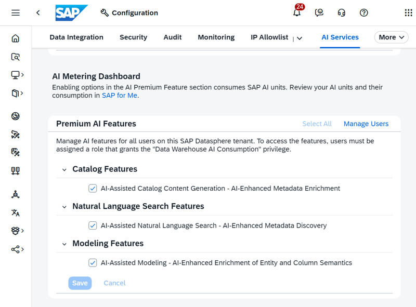This screenshot has width=416, height=307.
Task: Go to Home in the sidebar
Action: pyautogui.click(x=16, y=38)
